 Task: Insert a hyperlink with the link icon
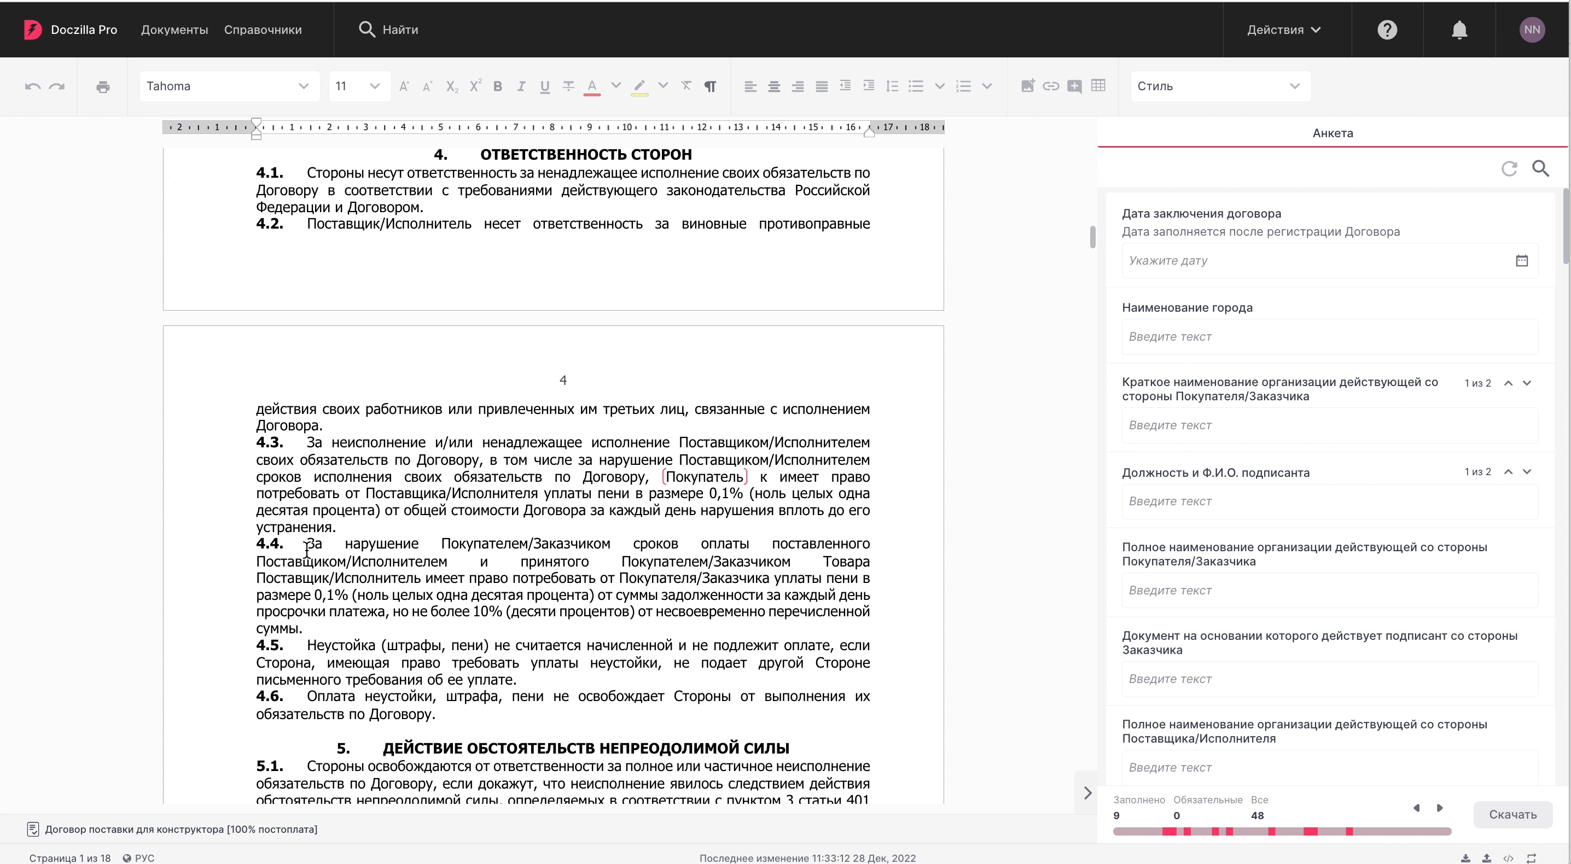coord(1050,86)
